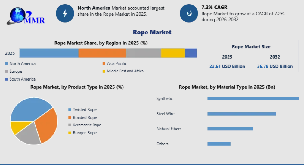Click the Rope Market main title
The width and height of the screenshot is (304, 165).
click(x=152, y=32)
